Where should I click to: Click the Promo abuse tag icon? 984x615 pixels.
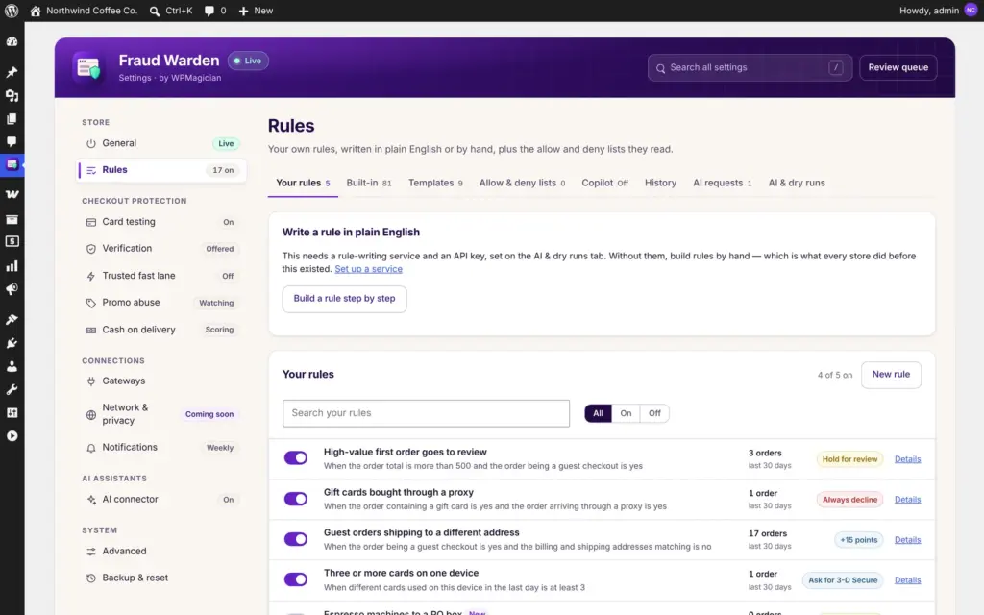91,303
